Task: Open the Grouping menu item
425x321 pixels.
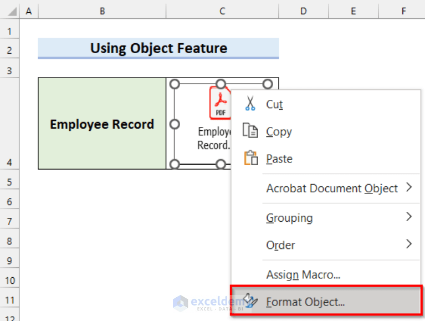Action: [325, 218]
